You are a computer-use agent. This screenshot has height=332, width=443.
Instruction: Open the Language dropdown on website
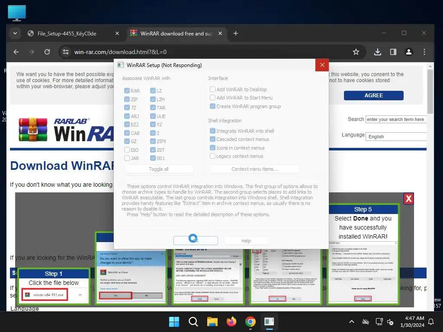click(x=396, y=137)
